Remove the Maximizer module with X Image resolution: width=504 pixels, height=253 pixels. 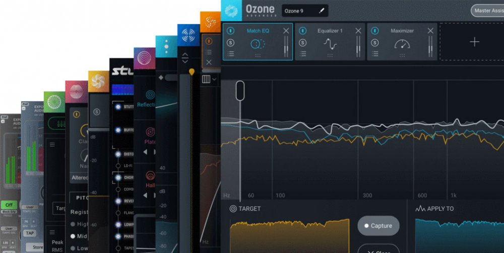[x=430, y=31]
